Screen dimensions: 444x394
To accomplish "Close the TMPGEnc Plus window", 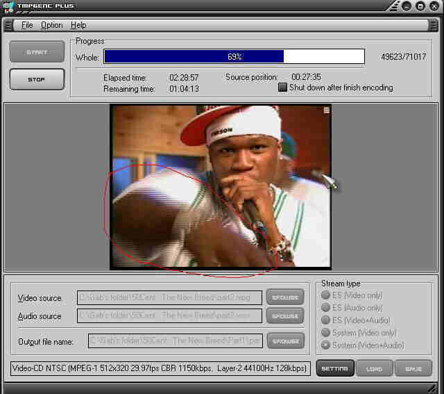I will tap(434, 6).
